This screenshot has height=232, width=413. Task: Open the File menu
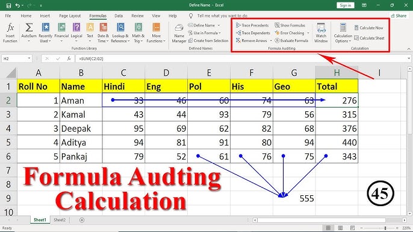[x=8, y=16]
